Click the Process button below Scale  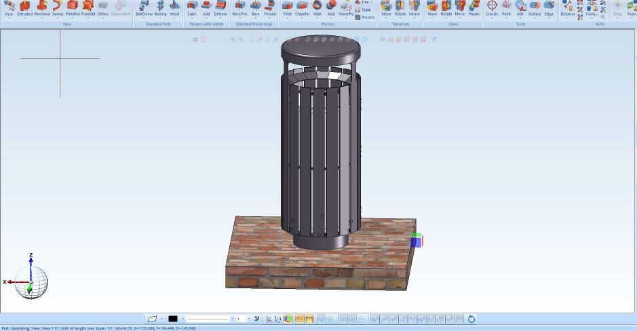[364, 18]
